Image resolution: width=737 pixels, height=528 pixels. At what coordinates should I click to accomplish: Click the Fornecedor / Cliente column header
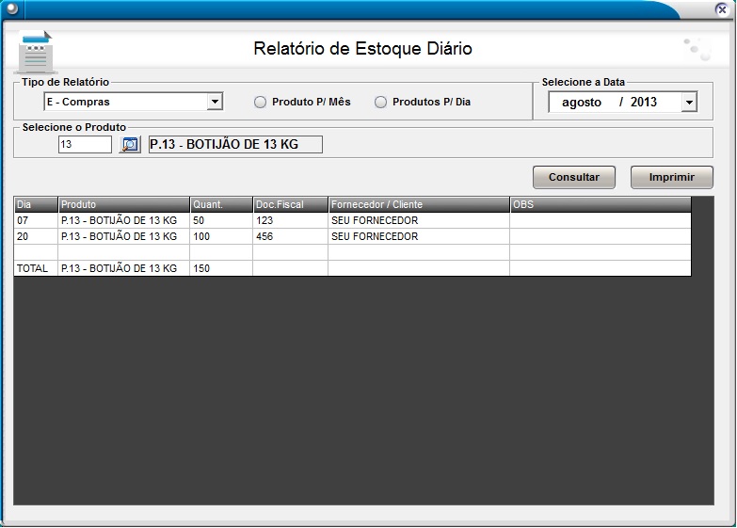[x=419, y=204]
